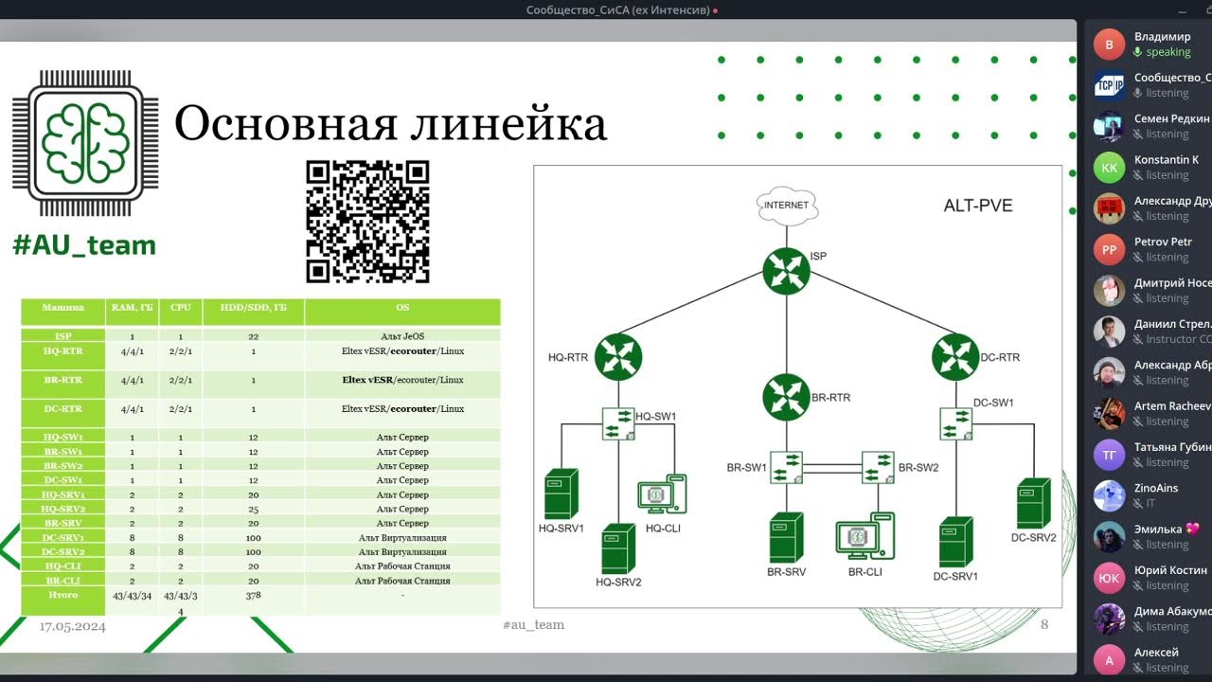Select the HQ-SRV1 server icon
This screenshot has width=1212, height=682.
click(561, 494)
